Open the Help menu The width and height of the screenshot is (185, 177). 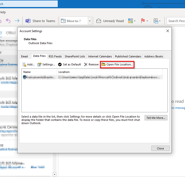(x=3, y=12)
